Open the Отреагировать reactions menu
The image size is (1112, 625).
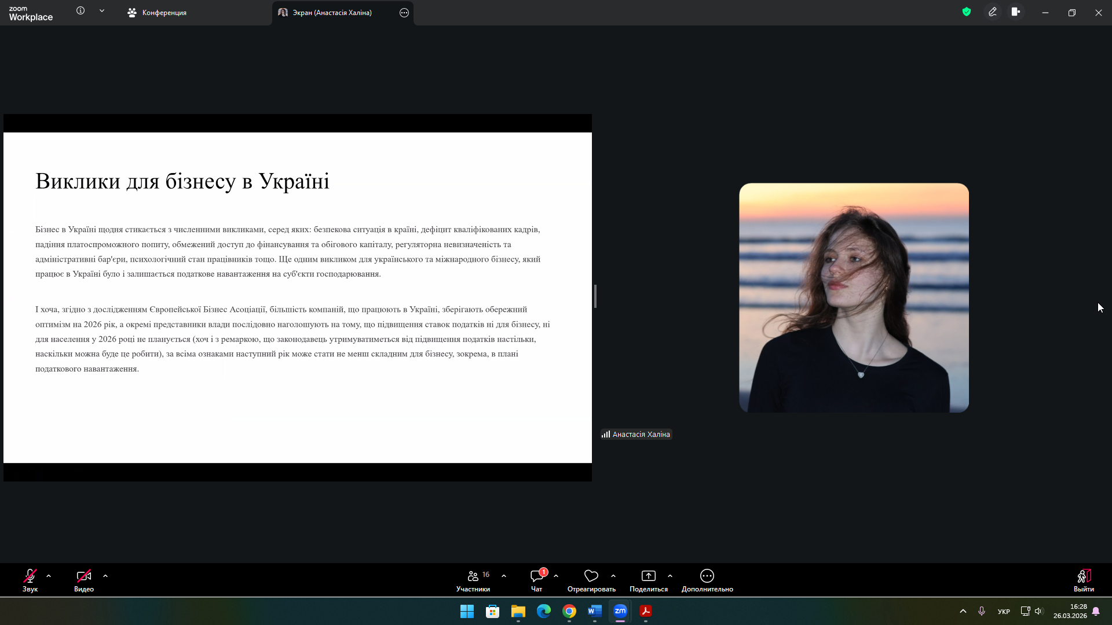coord(591,580)
